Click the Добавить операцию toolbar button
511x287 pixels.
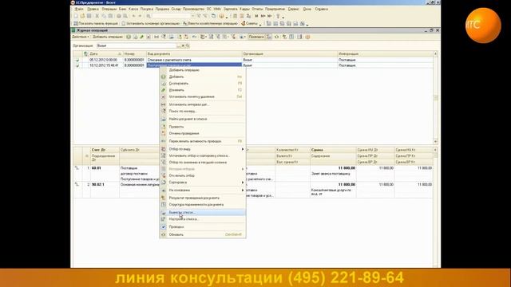pos(108,37)
